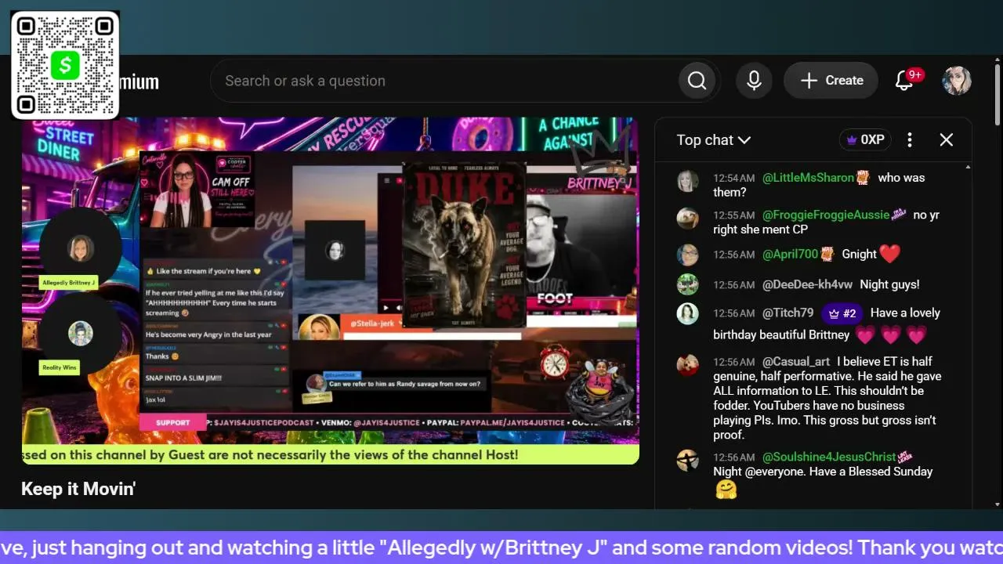Screen dimensions: 1003x564
Task: Start voice search with the microphone icon
Action: click(754, 81)
